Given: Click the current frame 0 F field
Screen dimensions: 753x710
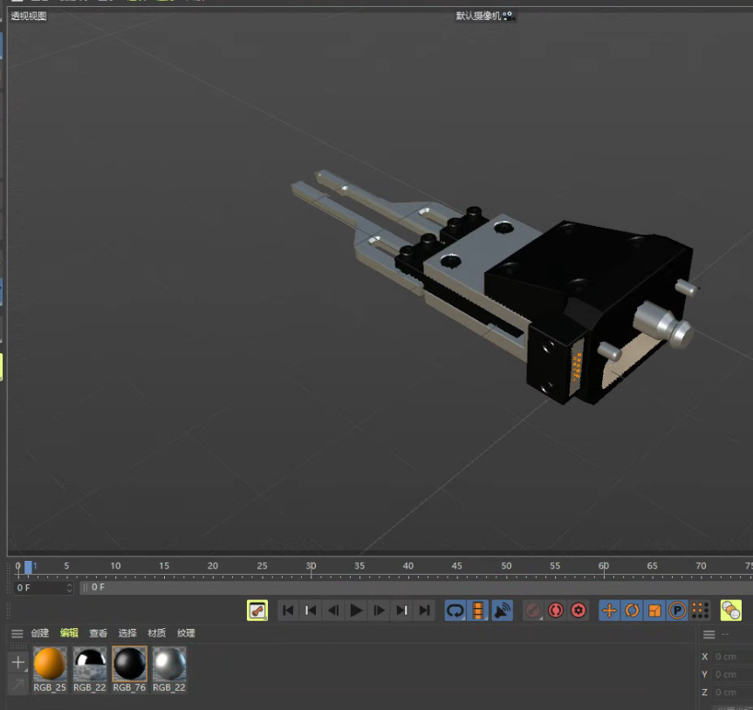Looking at the screenshot, I should coord(39,588).
